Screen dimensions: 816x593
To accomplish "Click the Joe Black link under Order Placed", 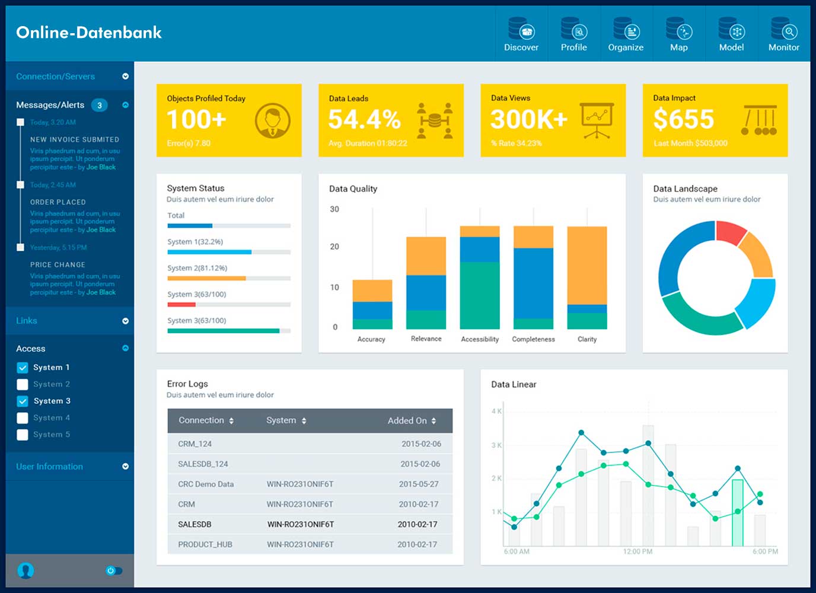I will [101, 230].
